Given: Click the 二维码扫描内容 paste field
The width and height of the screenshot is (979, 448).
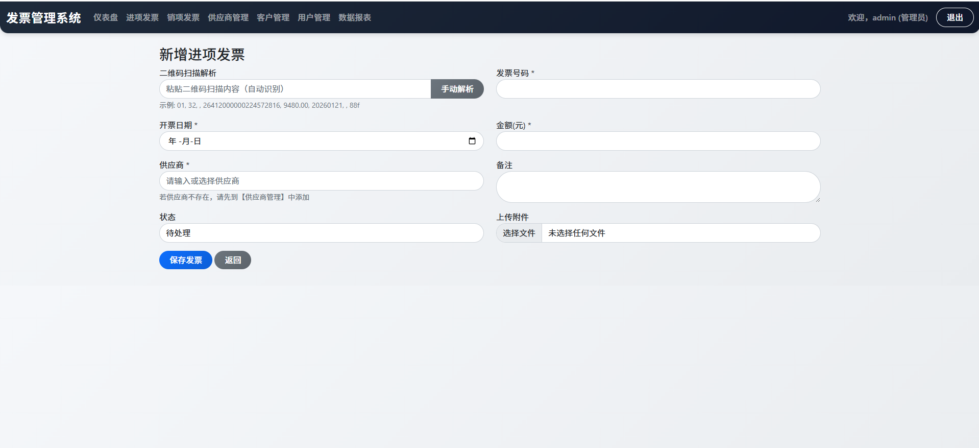Looking at the screenshot, I should pyautogui.click(x=295, y=89).
